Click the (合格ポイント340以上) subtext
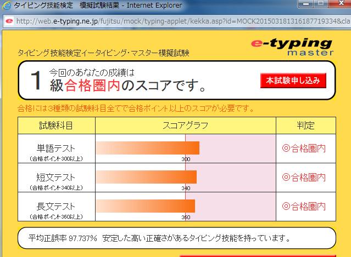351x257 pixels. (56, 188)
